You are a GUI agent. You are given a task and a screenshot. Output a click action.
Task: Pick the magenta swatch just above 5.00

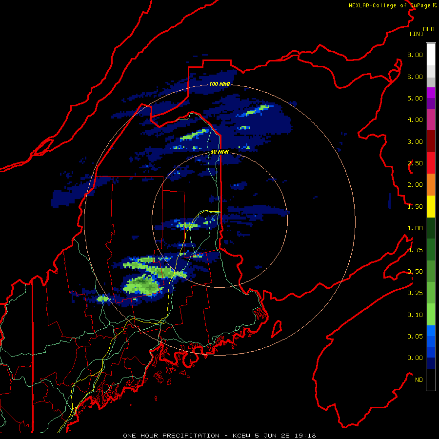(431, 93)
